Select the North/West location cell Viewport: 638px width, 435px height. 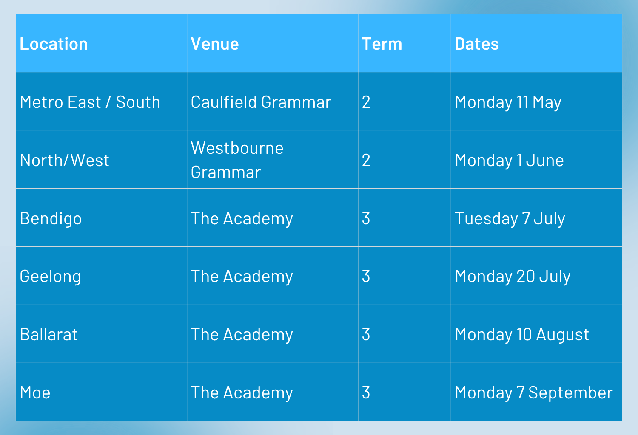tap(65, 161)
